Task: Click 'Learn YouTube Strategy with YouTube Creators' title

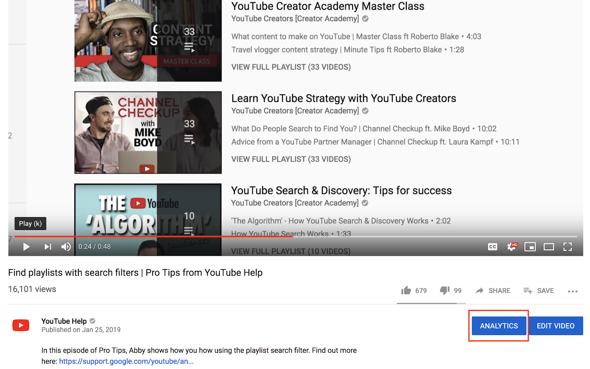Action: click(344, 98)
